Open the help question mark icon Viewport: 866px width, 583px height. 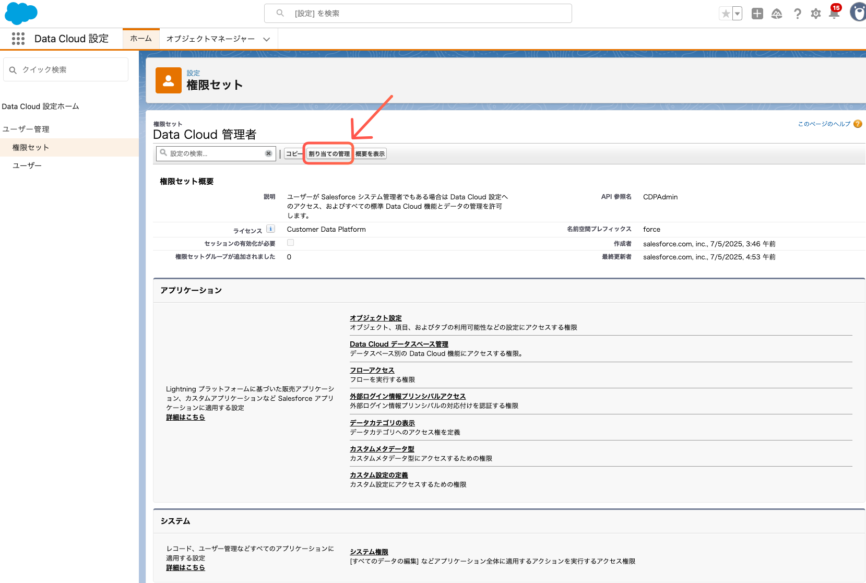coord(797,14)
